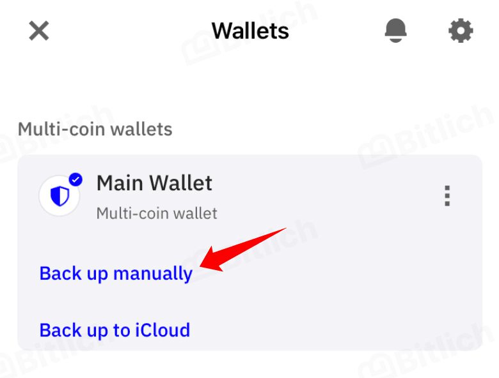Open settings with the gear icon
This screenshot has width=499, height=378.
(461, 31)
